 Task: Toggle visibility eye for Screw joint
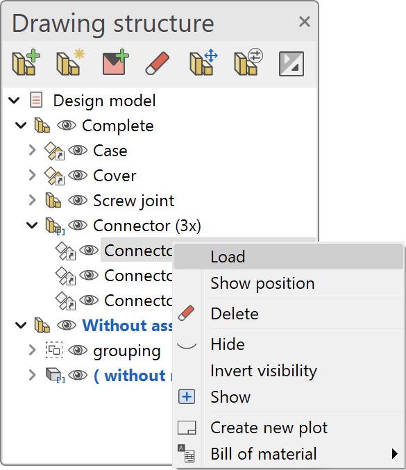point(78,200)
